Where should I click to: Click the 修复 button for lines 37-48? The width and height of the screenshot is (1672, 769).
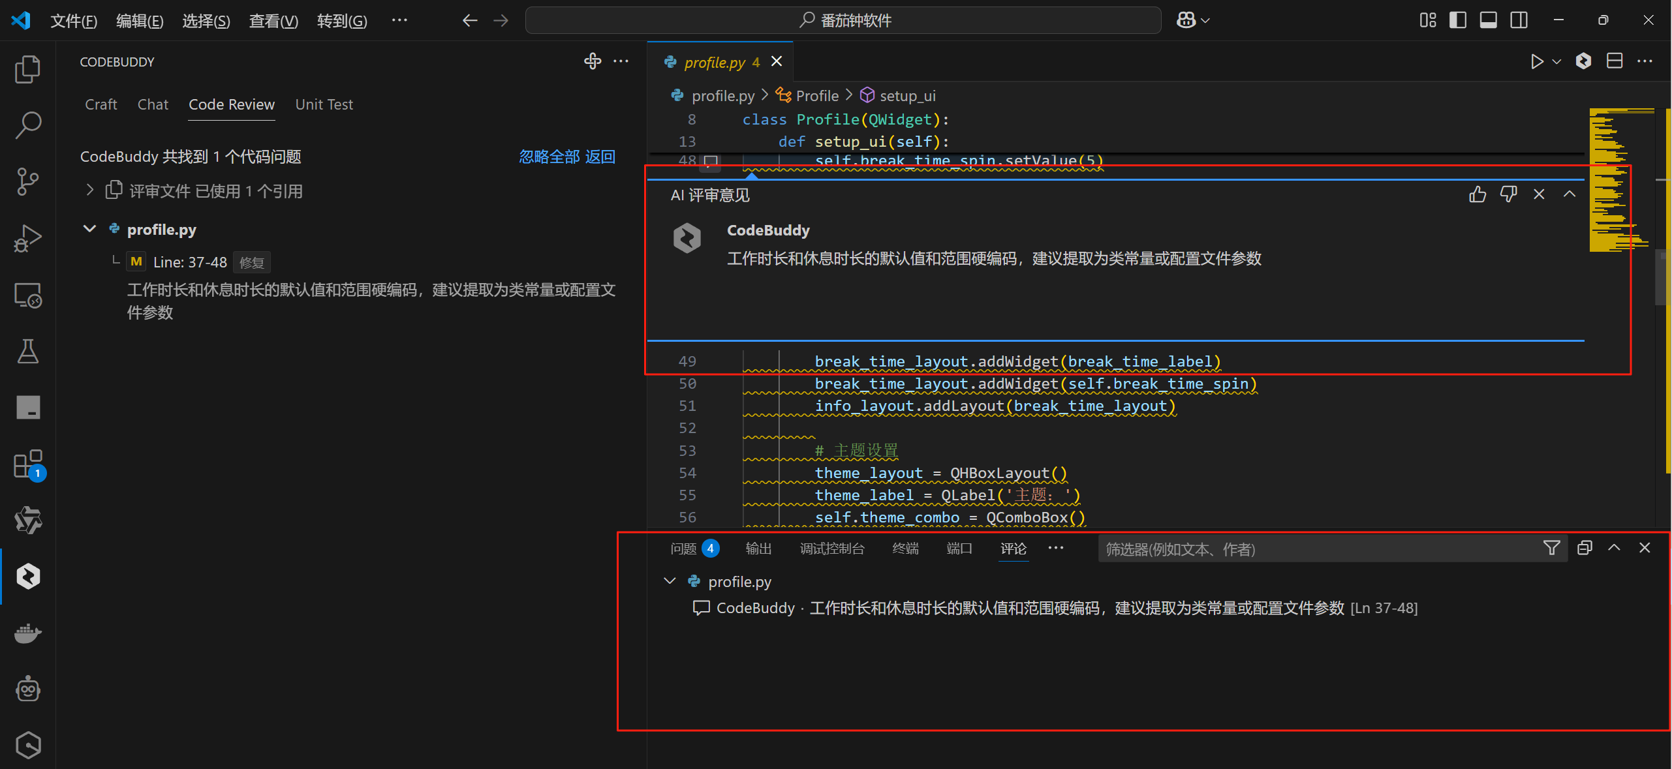click(x=252, y=262)
